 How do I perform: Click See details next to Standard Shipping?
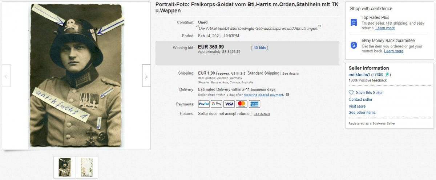click(x=291, y=74)
